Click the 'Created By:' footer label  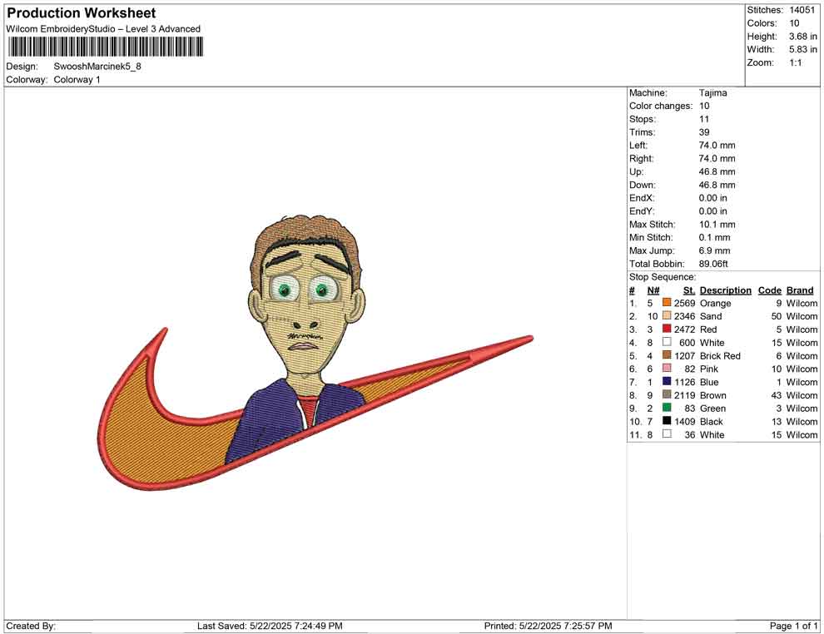click(31, 626)
